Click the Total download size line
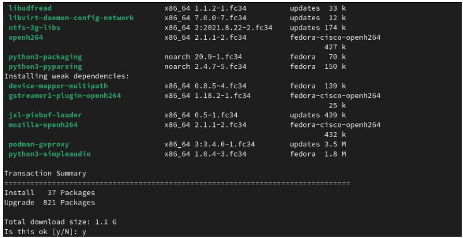 tap(60, 222)
